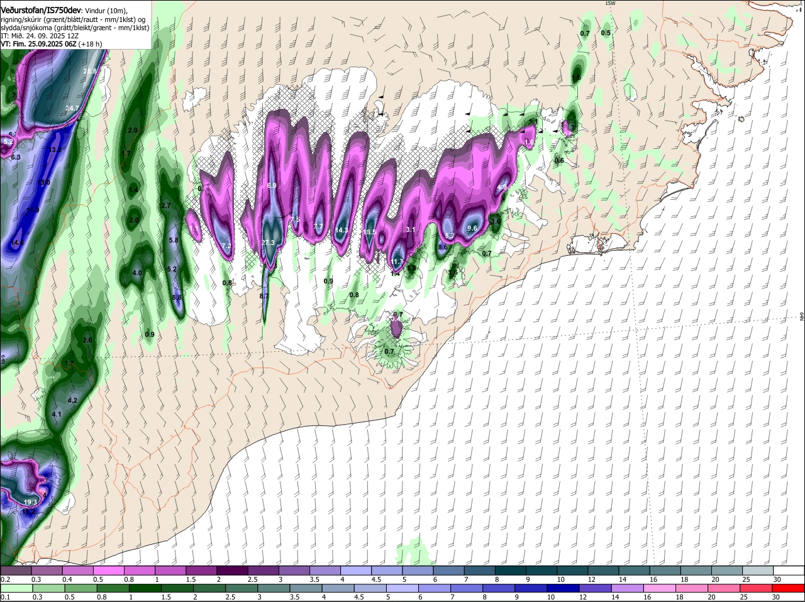Image resolution: width=805 pixels, height=602 pixels.
Task: Click the 0.1 label on the lower legend
Action: point(5,597)
